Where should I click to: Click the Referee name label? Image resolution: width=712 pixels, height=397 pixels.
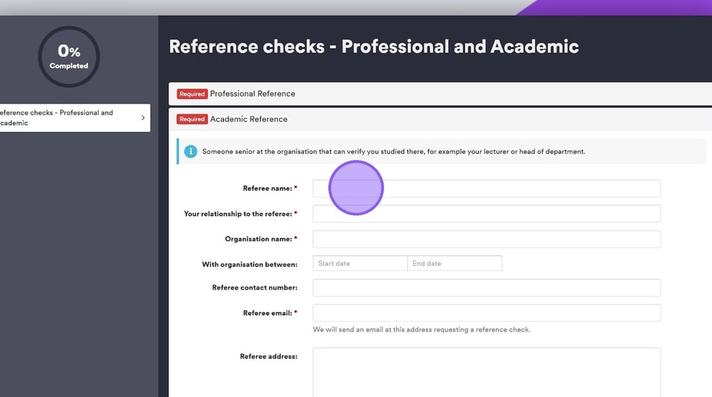click(x=267, y=189)
